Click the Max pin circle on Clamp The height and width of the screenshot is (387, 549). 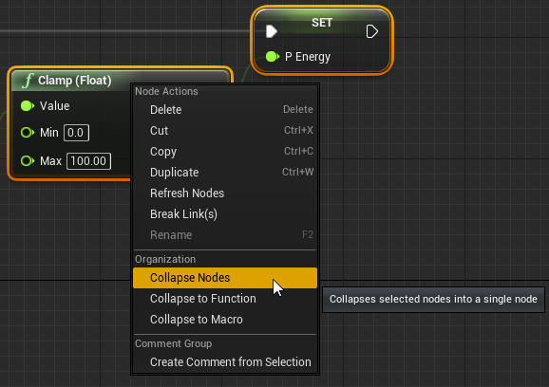(x=28, y=161)
